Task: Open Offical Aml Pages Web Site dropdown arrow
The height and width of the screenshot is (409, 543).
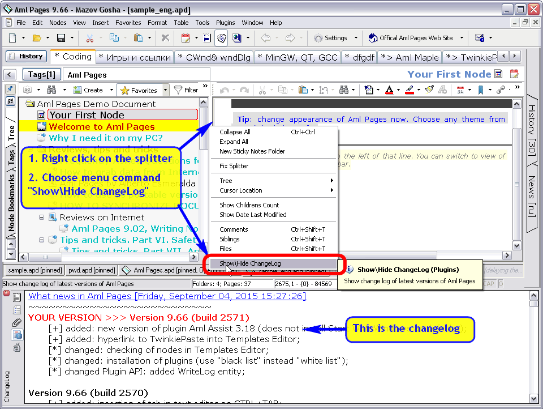Action: [x=462, y=38]
